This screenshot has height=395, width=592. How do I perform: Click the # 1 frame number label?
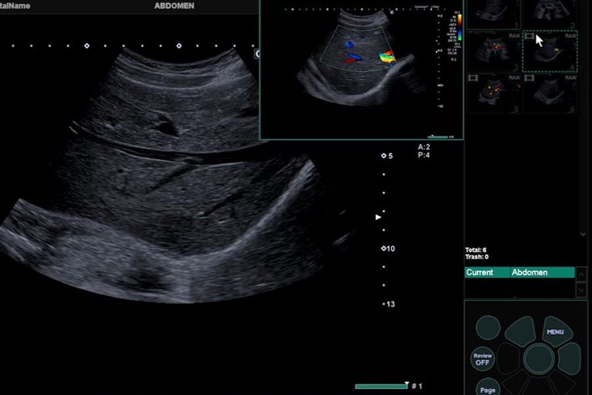click(x=417, y=386)
